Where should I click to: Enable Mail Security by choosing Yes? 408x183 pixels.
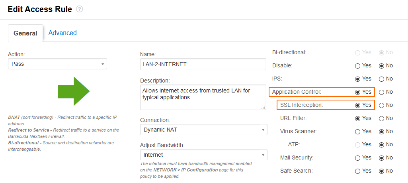(x=357, y=158)
